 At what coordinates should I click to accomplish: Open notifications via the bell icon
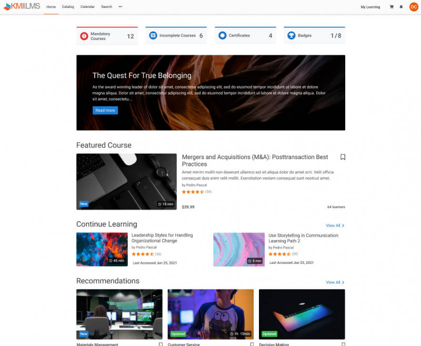(400, 7)
